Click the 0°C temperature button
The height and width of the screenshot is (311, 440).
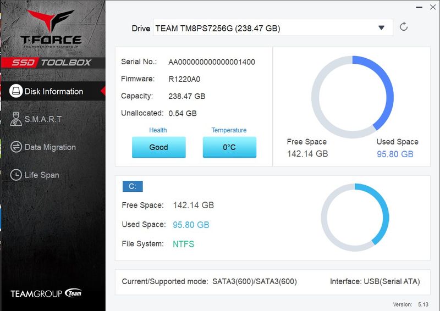[x=229, y=147]
